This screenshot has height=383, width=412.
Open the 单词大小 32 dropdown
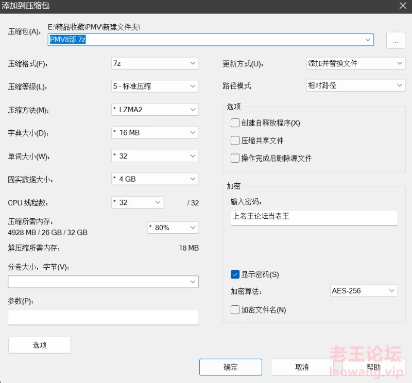point(155,156)
